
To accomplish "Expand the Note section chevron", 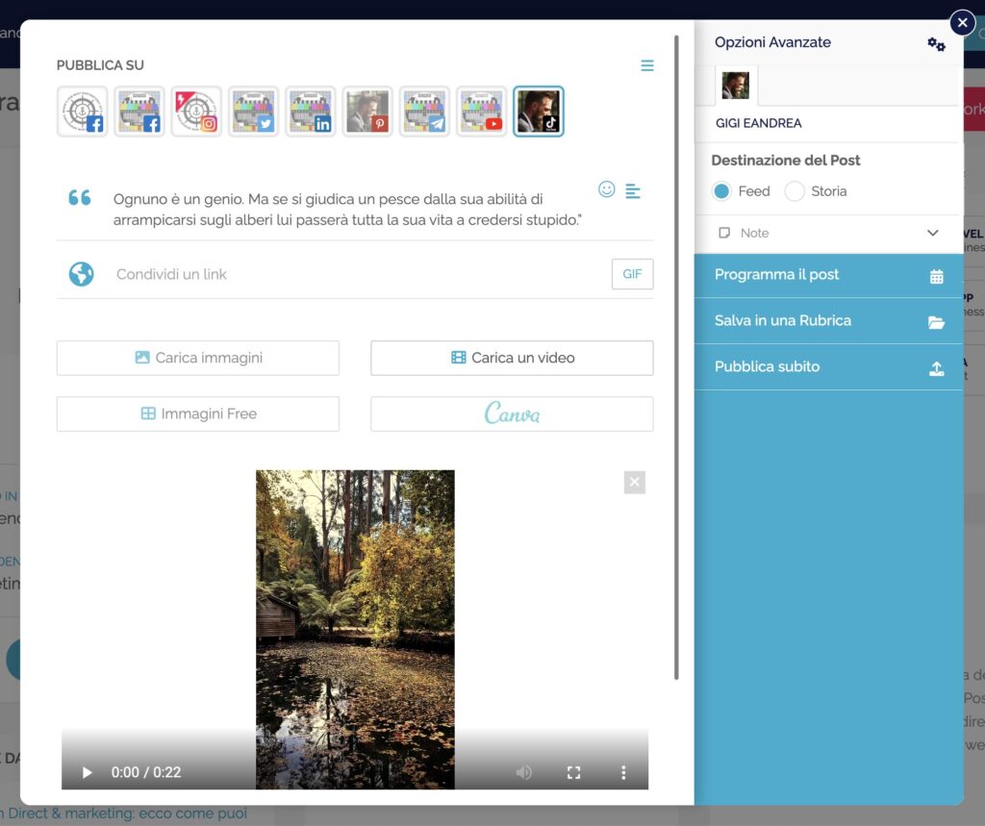I will tap(932, 233).
